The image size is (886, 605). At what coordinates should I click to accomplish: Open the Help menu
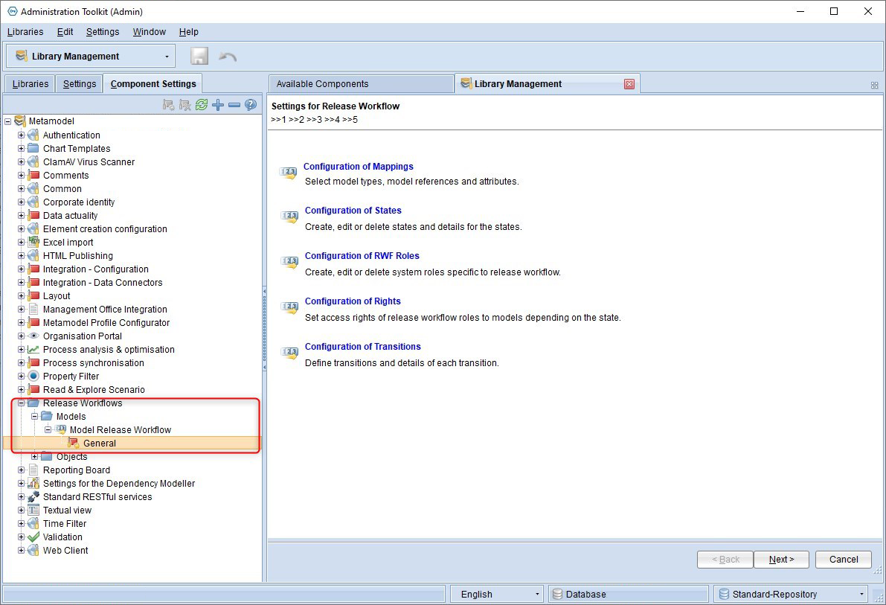(x=189, y=32)
